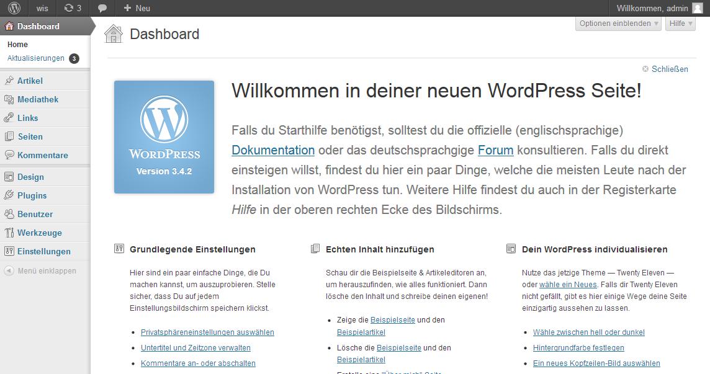This screenshot has width=710, height=374.
Task: Click the Plugins plug icon in sidebar
Action: (9, 195)
